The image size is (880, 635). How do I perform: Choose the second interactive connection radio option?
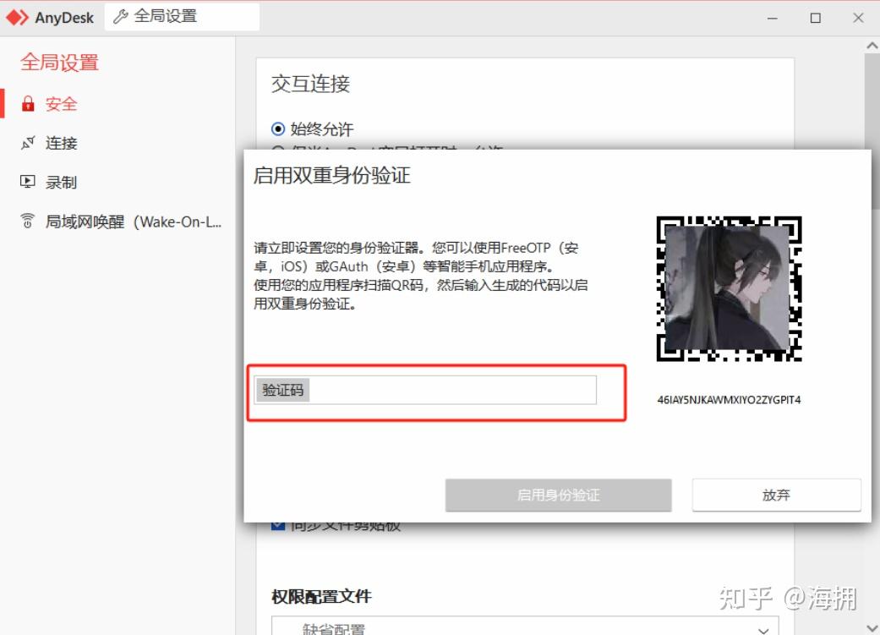pyautogui.click(x=277, y=150)
